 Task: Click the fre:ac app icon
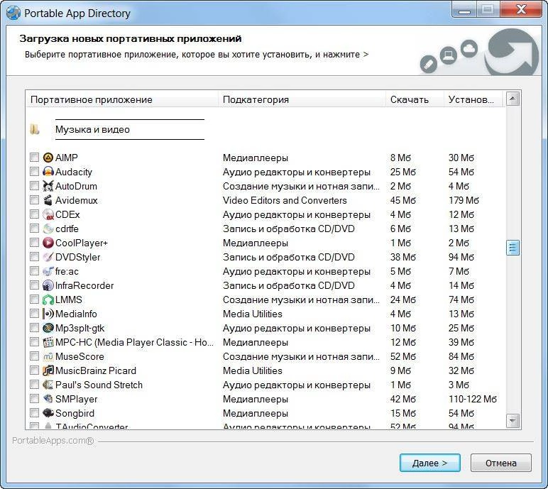click(48, 271)
